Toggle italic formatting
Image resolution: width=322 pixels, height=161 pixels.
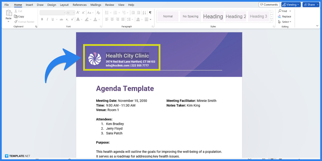point(47,20)
